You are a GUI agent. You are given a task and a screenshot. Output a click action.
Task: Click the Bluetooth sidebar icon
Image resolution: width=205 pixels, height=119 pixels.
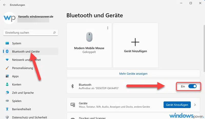[x=7, y=51]
